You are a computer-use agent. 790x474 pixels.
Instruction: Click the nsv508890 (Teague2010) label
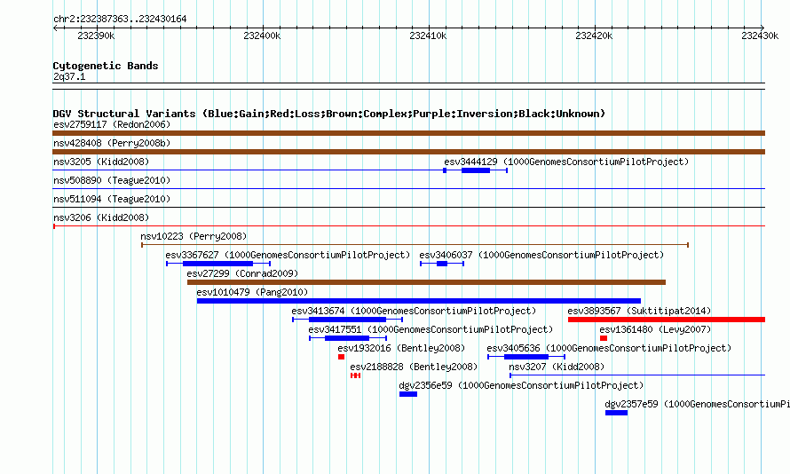(112, 180)
